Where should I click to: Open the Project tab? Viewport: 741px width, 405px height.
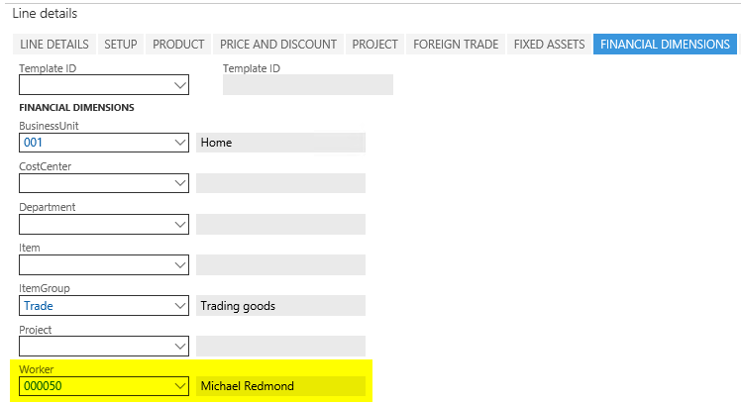pos(374,44)
